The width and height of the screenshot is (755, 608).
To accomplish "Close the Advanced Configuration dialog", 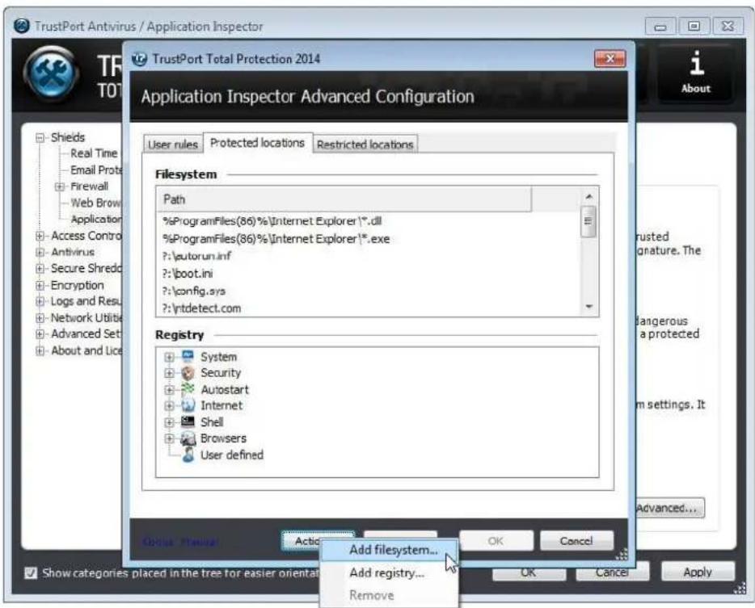I will tap(610, 59).
